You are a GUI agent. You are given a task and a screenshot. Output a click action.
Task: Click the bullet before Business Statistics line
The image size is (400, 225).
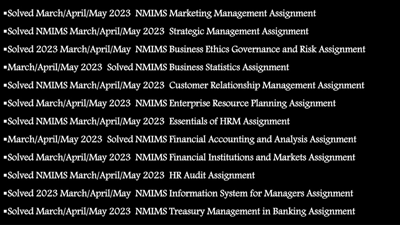coord(5,67)
